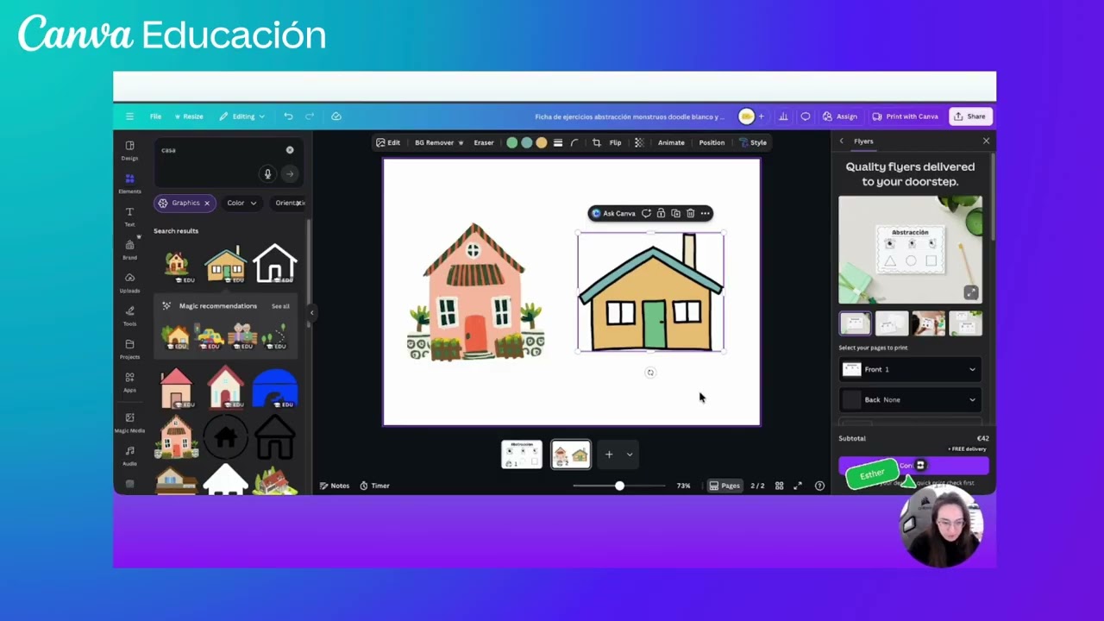Click the cloud save status icon
1104x621 pixels.
[336, 116]
